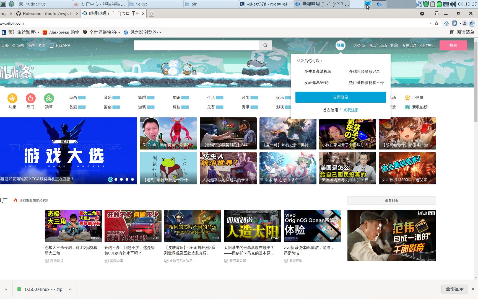Open the 大会员 header link
This screenshot has height=299, width=478.
coord(359,45)
